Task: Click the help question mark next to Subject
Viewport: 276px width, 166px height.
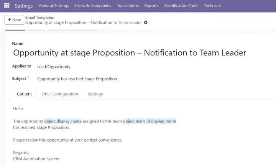Action: click(x=28, y=77)
